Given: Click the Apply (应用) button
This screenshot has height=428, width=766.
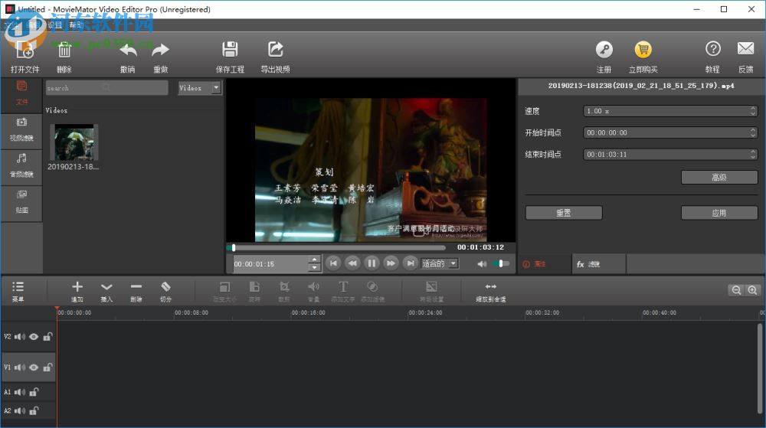Looking at the screenshot, I should pos(719,213).
